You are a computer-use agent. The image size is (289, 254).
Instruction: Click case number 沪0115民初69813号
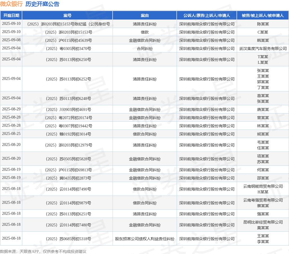pyautogui.click(x=69, y=170)
